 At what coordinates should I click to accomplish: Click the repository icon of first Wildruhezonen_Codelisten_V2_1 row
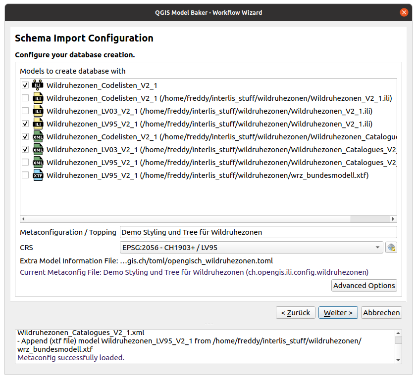pos(38,85)
